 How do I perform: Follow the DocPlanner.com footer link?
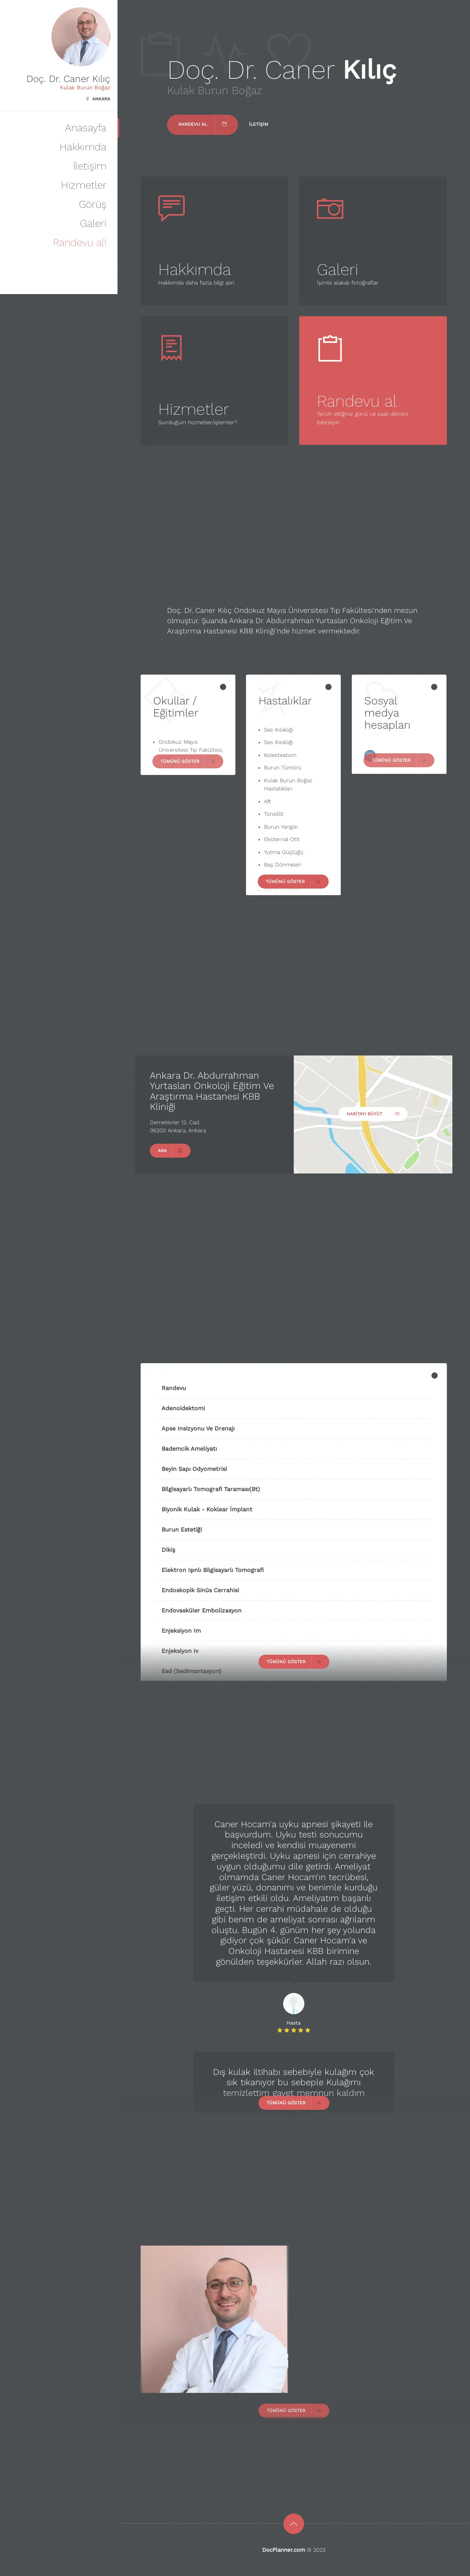283,2550
